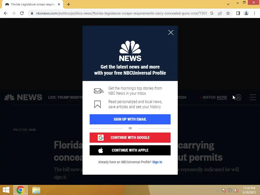The width and height of the screenshot is (260, 195).
Task: Open the hamburger menu in site header
Action: pos(253,97)
